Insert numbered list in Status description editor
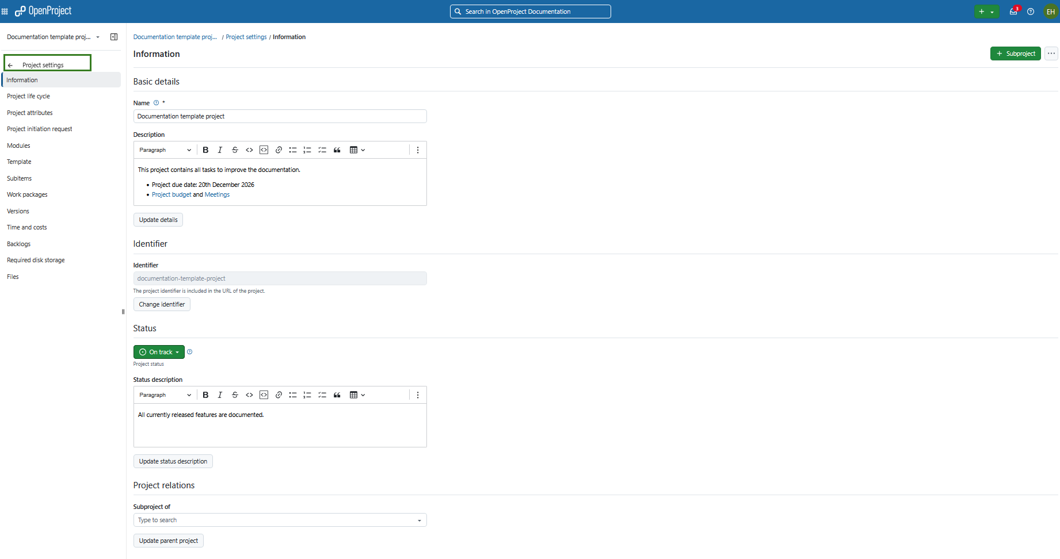 [x=307, y=395]
